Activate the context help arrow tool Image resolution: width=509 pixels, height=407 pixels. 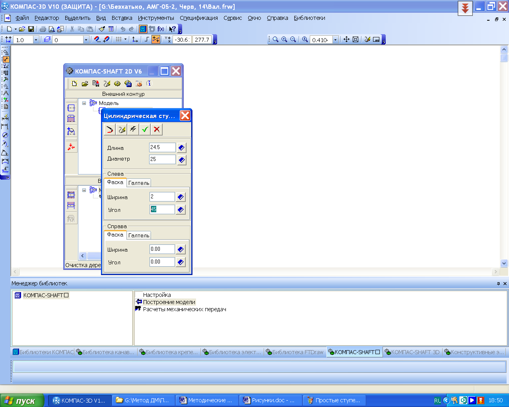[x=172, y=29]
